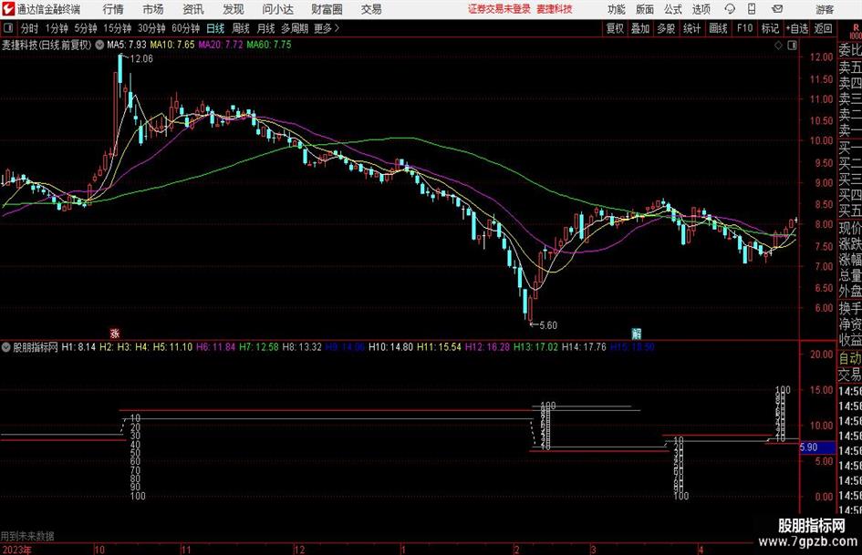
Task: Open the customer service headset icon
Action: coord(730,9)
